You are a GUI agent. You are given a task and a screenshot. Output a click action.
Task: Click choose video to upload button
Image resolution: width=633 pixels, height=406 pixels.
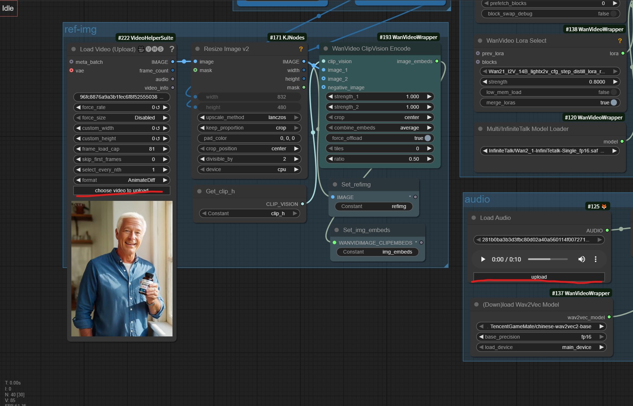(122, 190)
